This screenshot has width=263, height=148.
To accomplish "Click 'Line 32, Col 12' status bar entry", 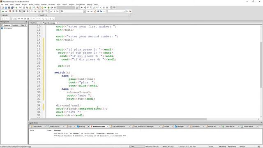I will pyautogui.click(x=187, y=146).
